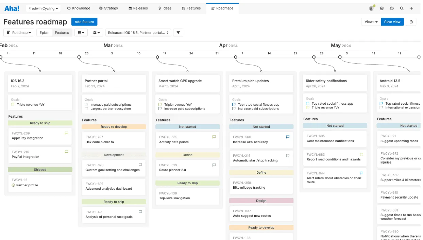This screenshot has height=240, width=423.
Task: Open Bike mileage tracking feature
Action: [261, 185]
